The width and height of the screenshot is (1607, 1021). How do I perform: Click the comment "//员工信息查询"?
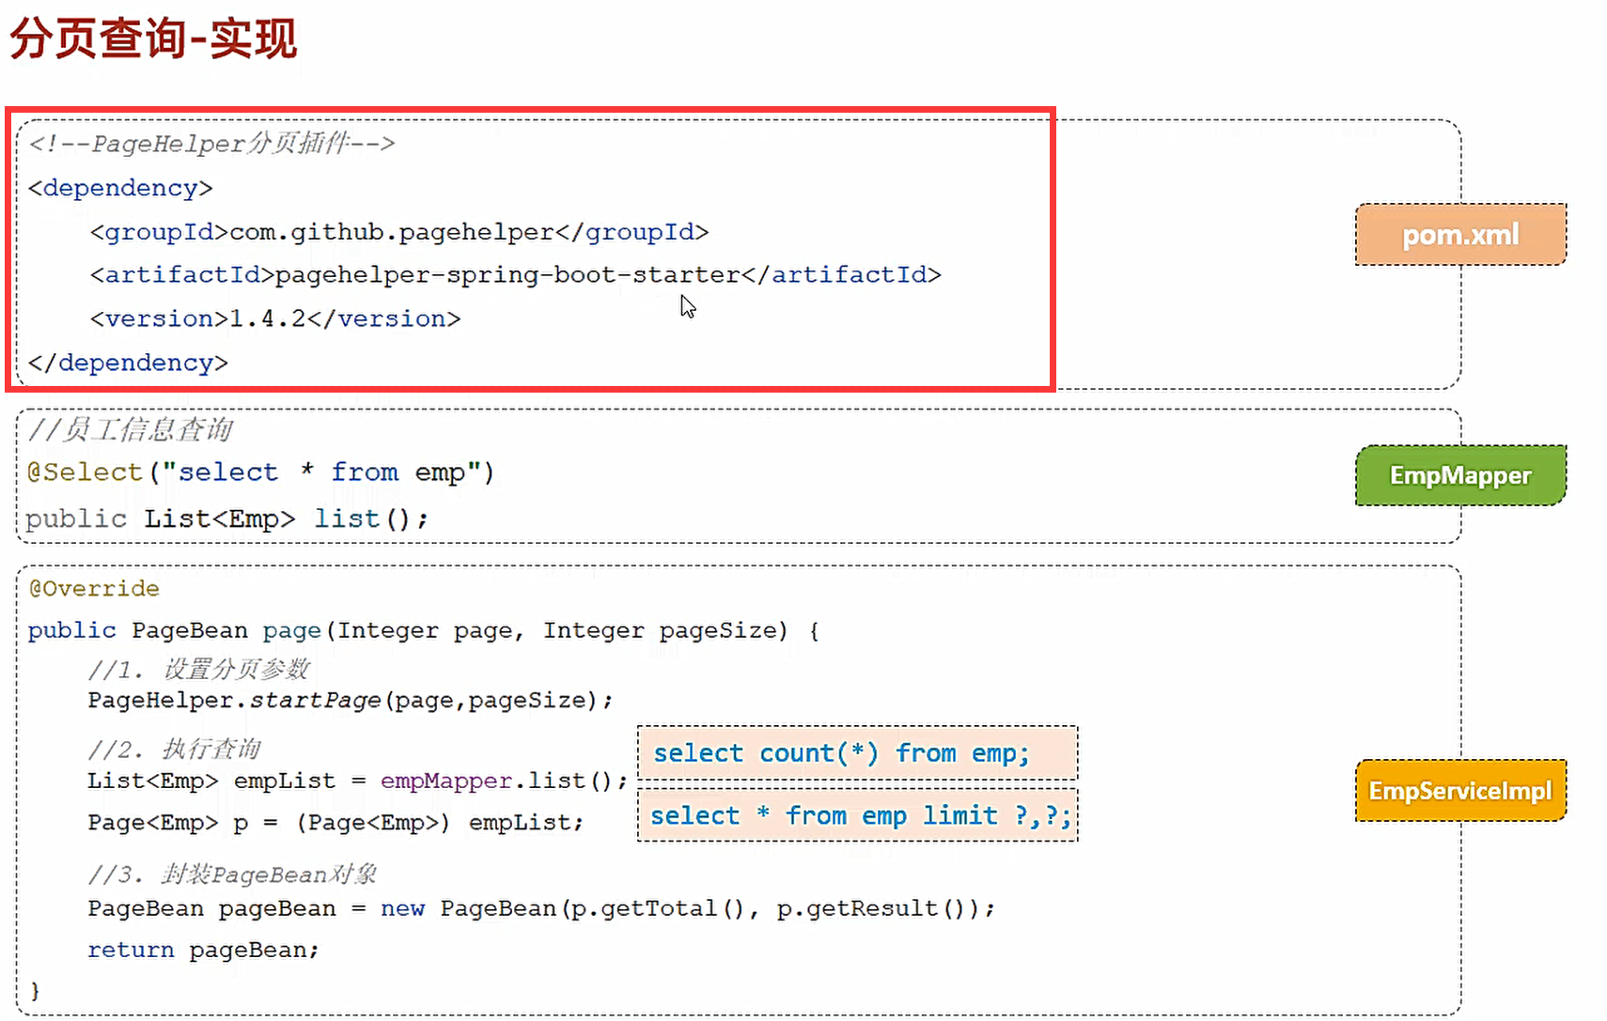tap(130, 429)
